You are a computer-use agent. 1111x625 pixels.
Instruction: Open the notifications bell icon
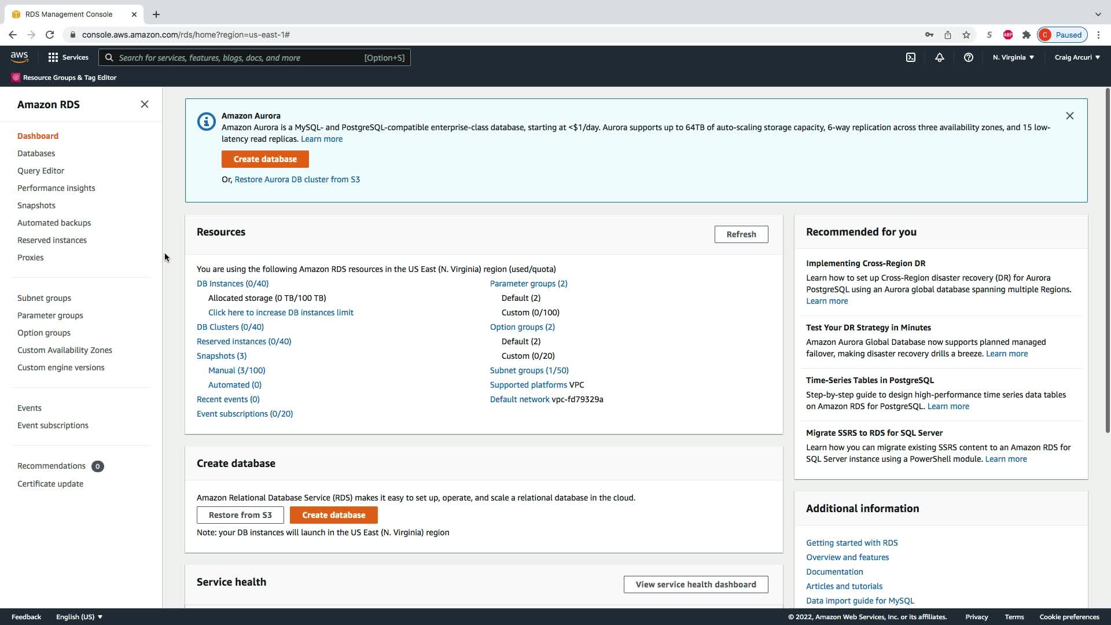939,57
